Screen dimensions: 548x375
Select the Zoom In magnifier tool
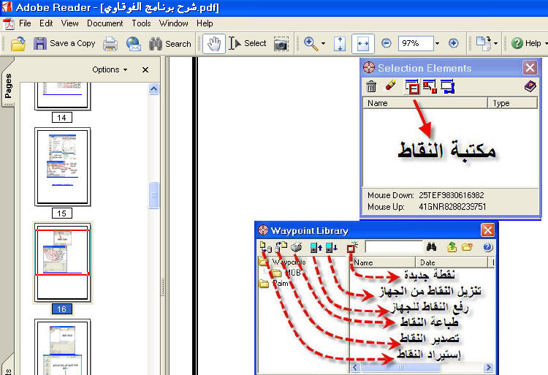pyautogui.click(x=311, y=44)
